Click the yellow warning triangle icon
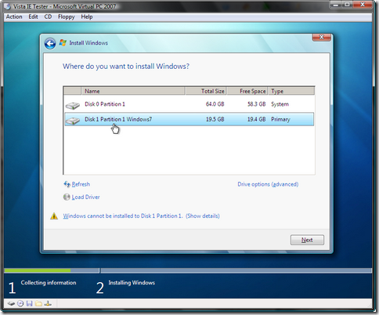Image resolution: width=379 pixels, height=315 pixels. (54, 216)
